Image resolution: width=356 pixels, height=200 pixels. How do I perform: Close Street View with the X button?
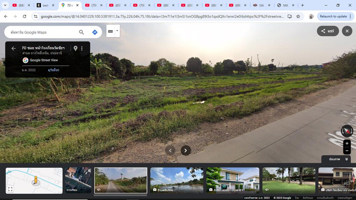click(x=347, y=31)
